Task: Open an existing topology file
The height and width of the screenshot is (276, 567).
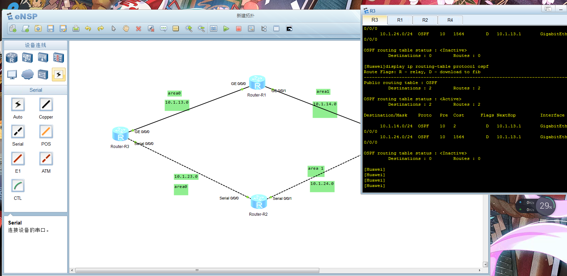Action: [x=38, y=28]
